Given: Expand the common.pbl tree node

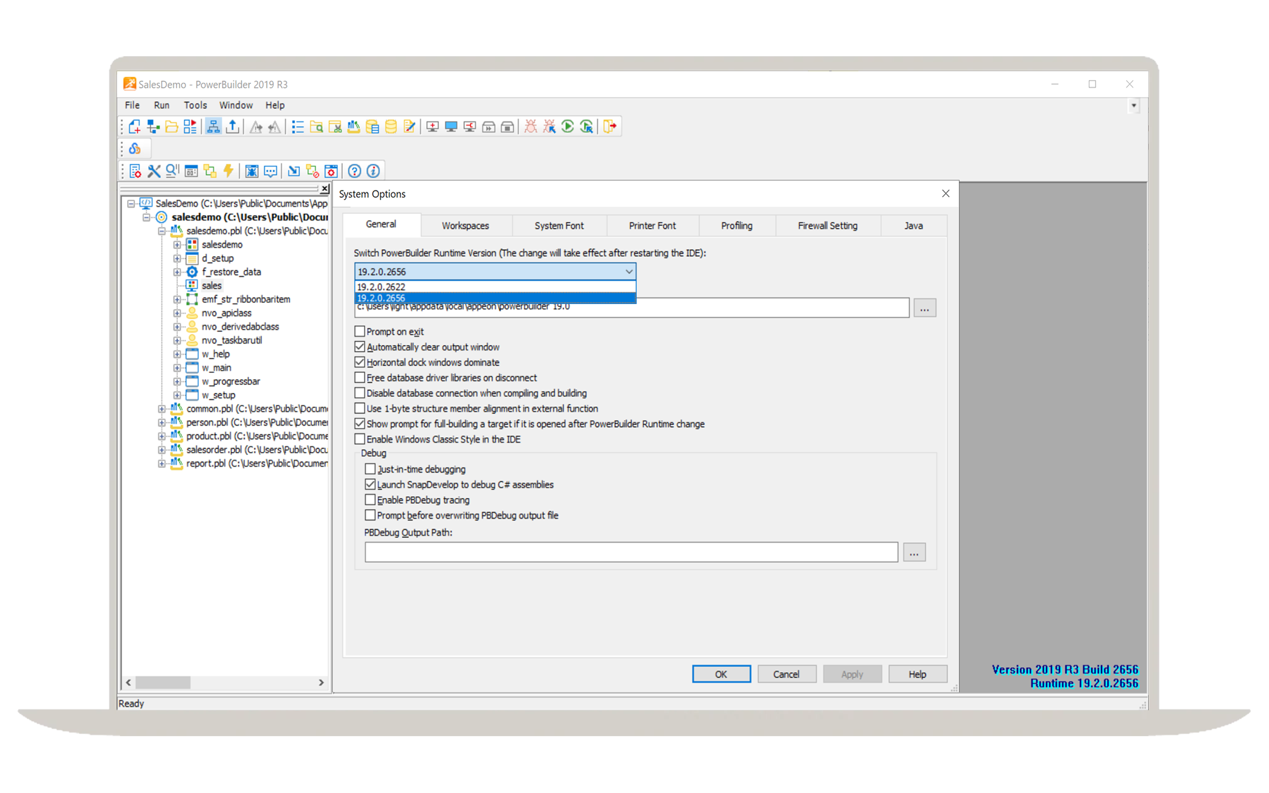Looking at the screenshot, I should click(x=161, y=409).
